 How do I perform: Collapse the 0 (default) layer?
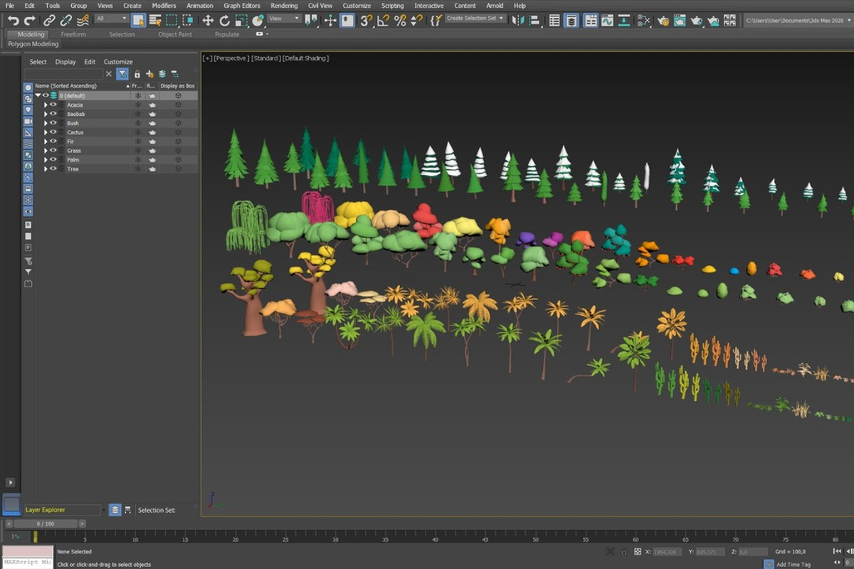38,95
